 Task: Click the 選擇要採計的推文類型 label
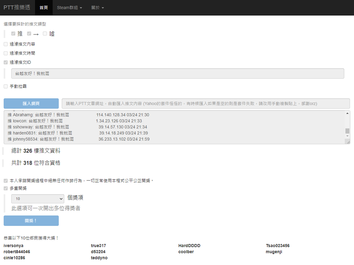point(25,24)
